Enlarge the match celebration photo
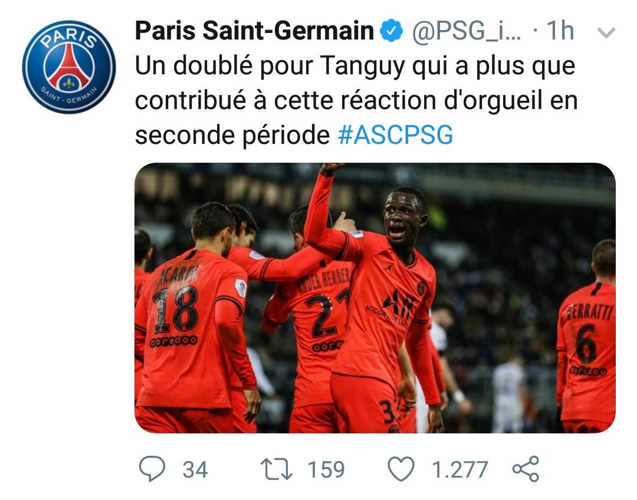637x500 pixels. click(375, 298)
